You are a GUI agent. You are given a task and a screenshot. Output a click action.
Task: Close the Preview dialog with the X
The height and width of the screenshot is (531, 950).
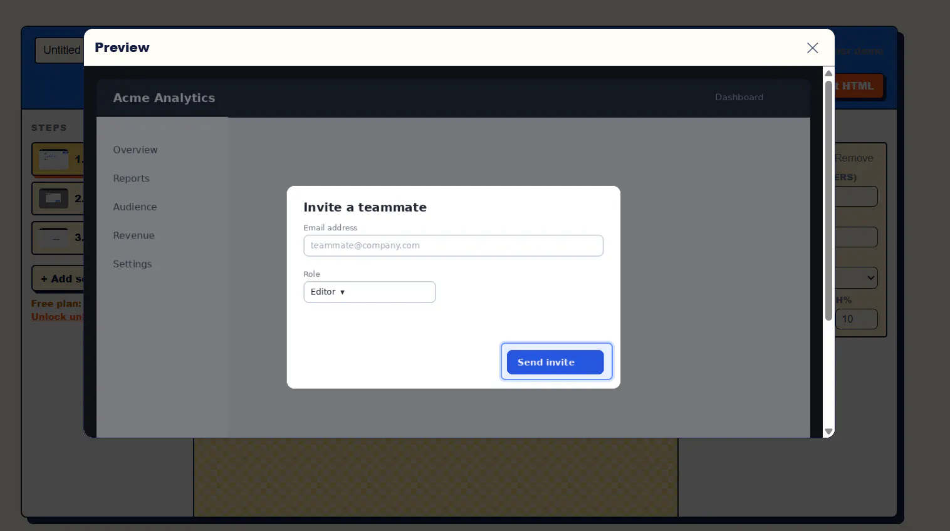[812, 48]
